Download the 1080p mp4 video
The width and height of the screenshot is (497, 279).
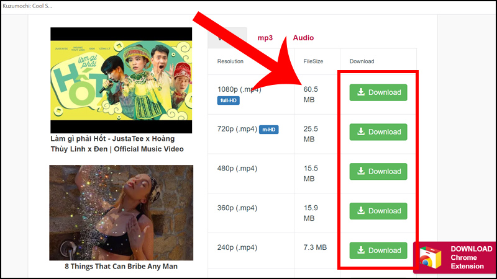(x=378, y=92)
